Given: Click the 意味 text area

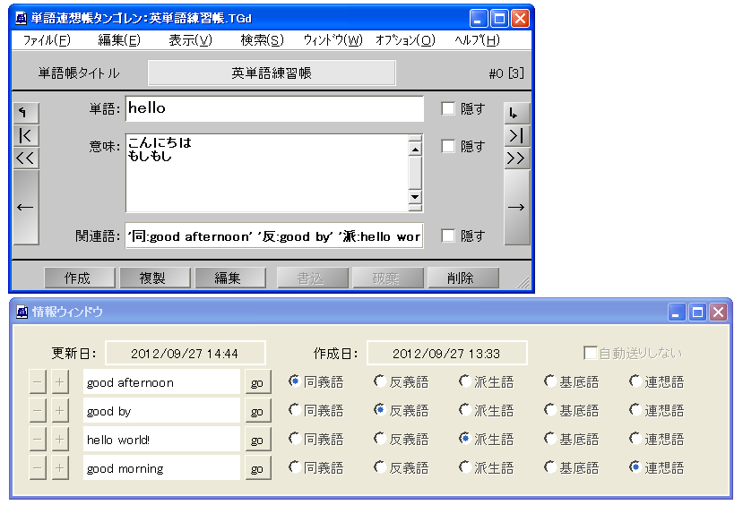Looking at the screenshot, I should tap(267, 173).
